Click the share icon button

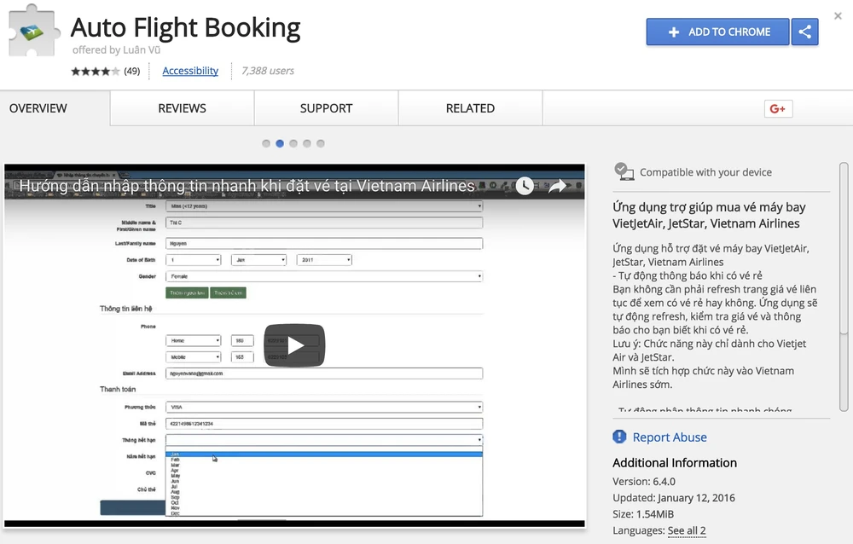point(805,32)
